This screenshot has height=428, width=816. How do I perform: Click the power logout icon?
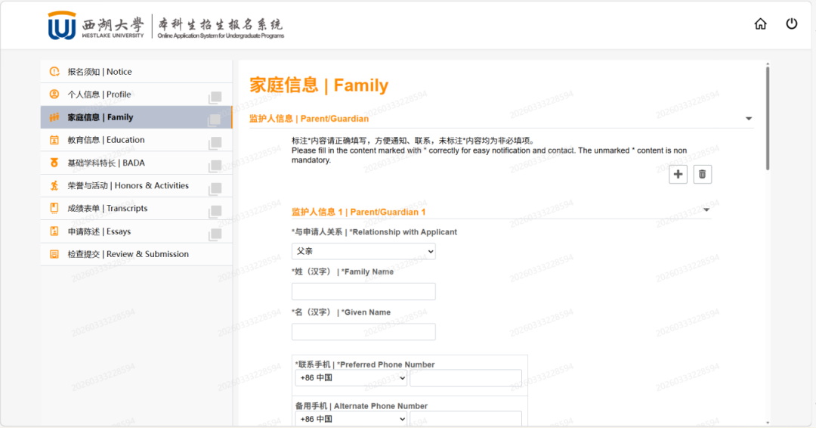(792, 24)
